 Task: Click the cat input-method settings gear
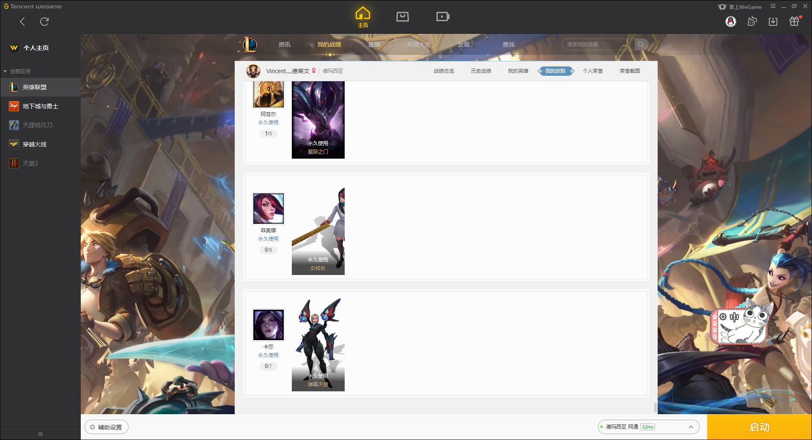(x=723, y=316)
